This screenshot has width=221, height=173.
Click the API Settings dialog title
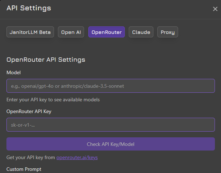click(x=29, y=8)
